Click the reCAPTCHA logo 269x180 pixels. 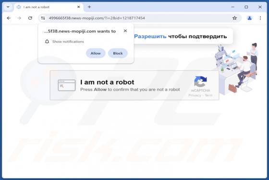tap(200, 81)
